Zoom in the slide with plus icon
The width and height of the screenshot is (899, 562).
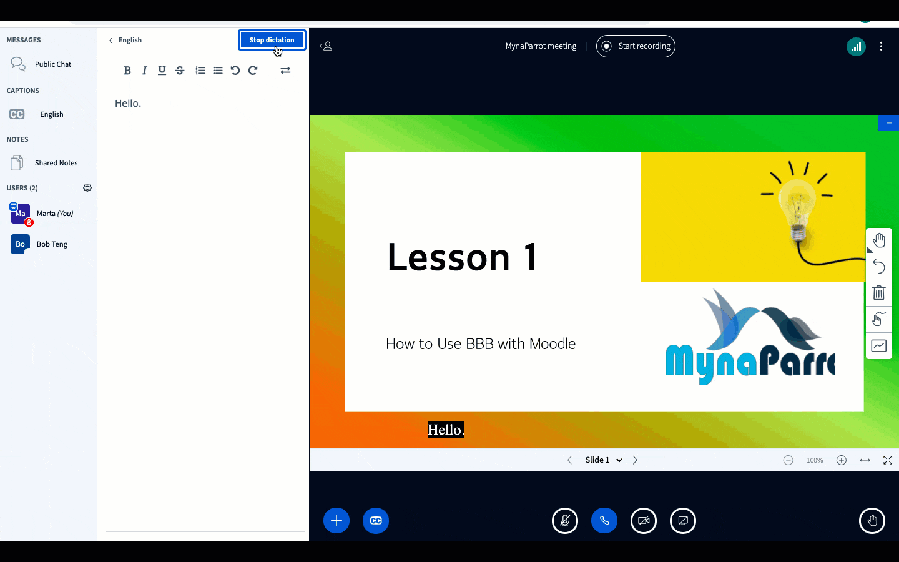[x=842, y=460]
